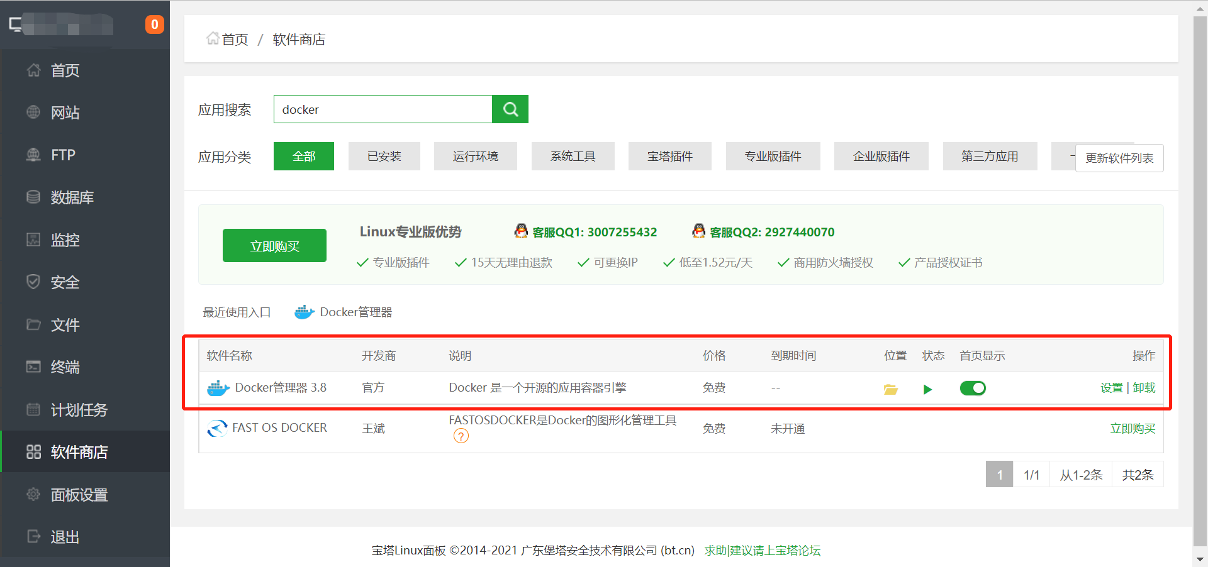
Task: Go to 网站 in the sidebar
Action: (x=85, y=113)
